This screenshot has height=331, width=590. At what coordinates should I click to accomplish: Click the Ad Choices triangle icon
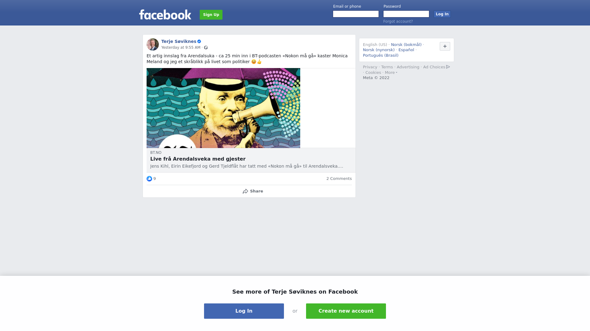coord(448,67)
